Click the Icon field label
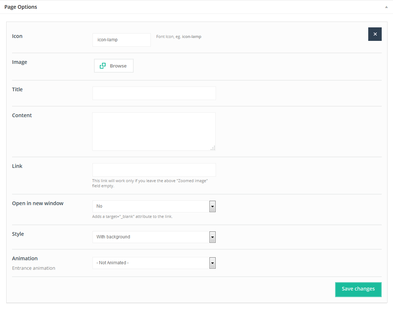393x315 pixels. click(17, 36)
